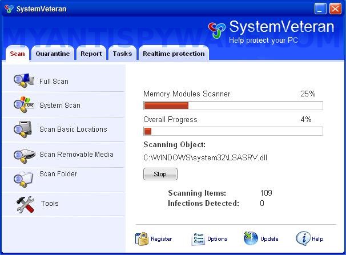Click the Update globe icon

tap(251, 238)
